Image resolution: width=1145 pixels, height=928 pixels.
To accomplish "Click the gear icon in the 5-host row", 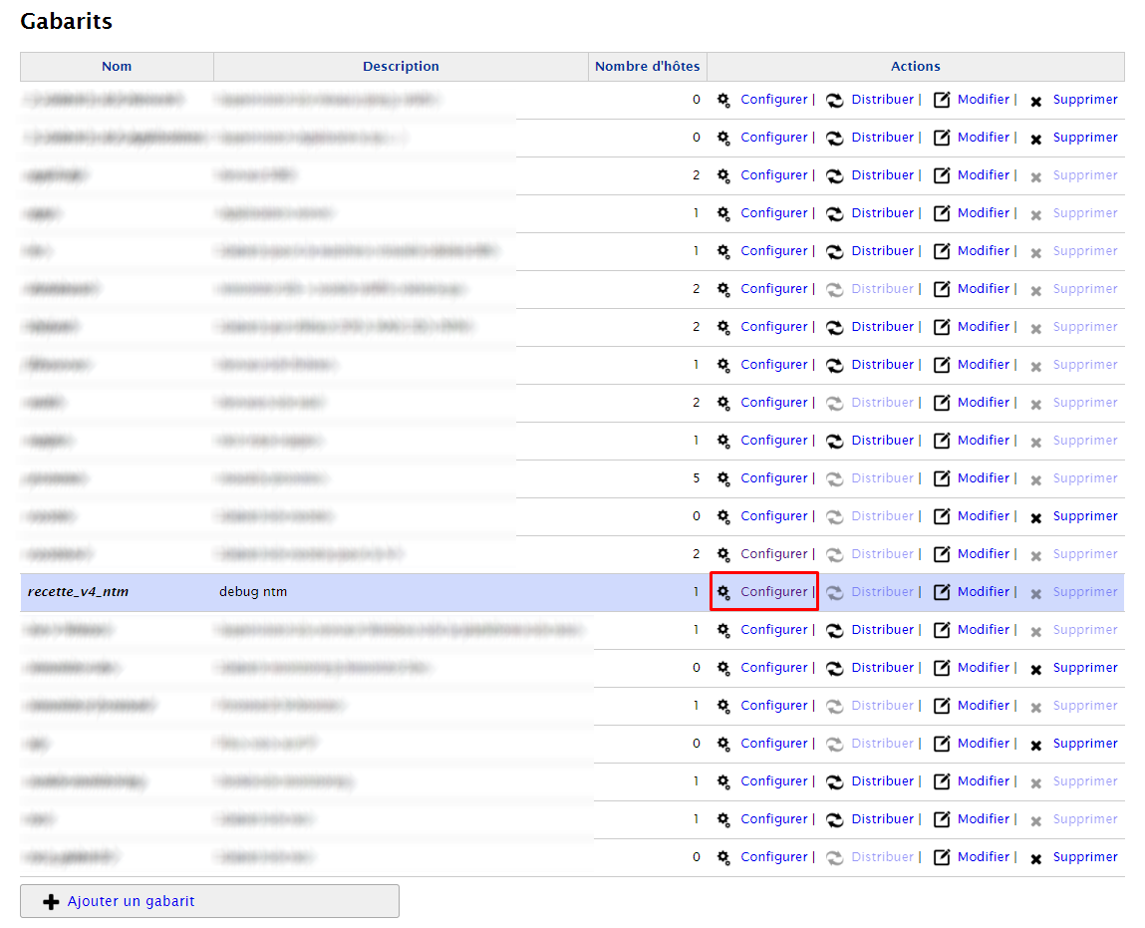I will [x=722, y=478].
